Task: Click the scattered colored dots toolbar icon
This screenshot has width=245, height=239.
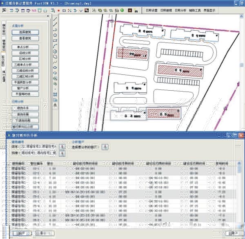Action: click(70, 11)
